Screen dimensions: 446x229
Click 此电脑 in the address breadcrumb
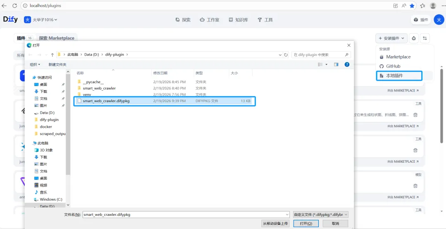click(x=73, y=54)
